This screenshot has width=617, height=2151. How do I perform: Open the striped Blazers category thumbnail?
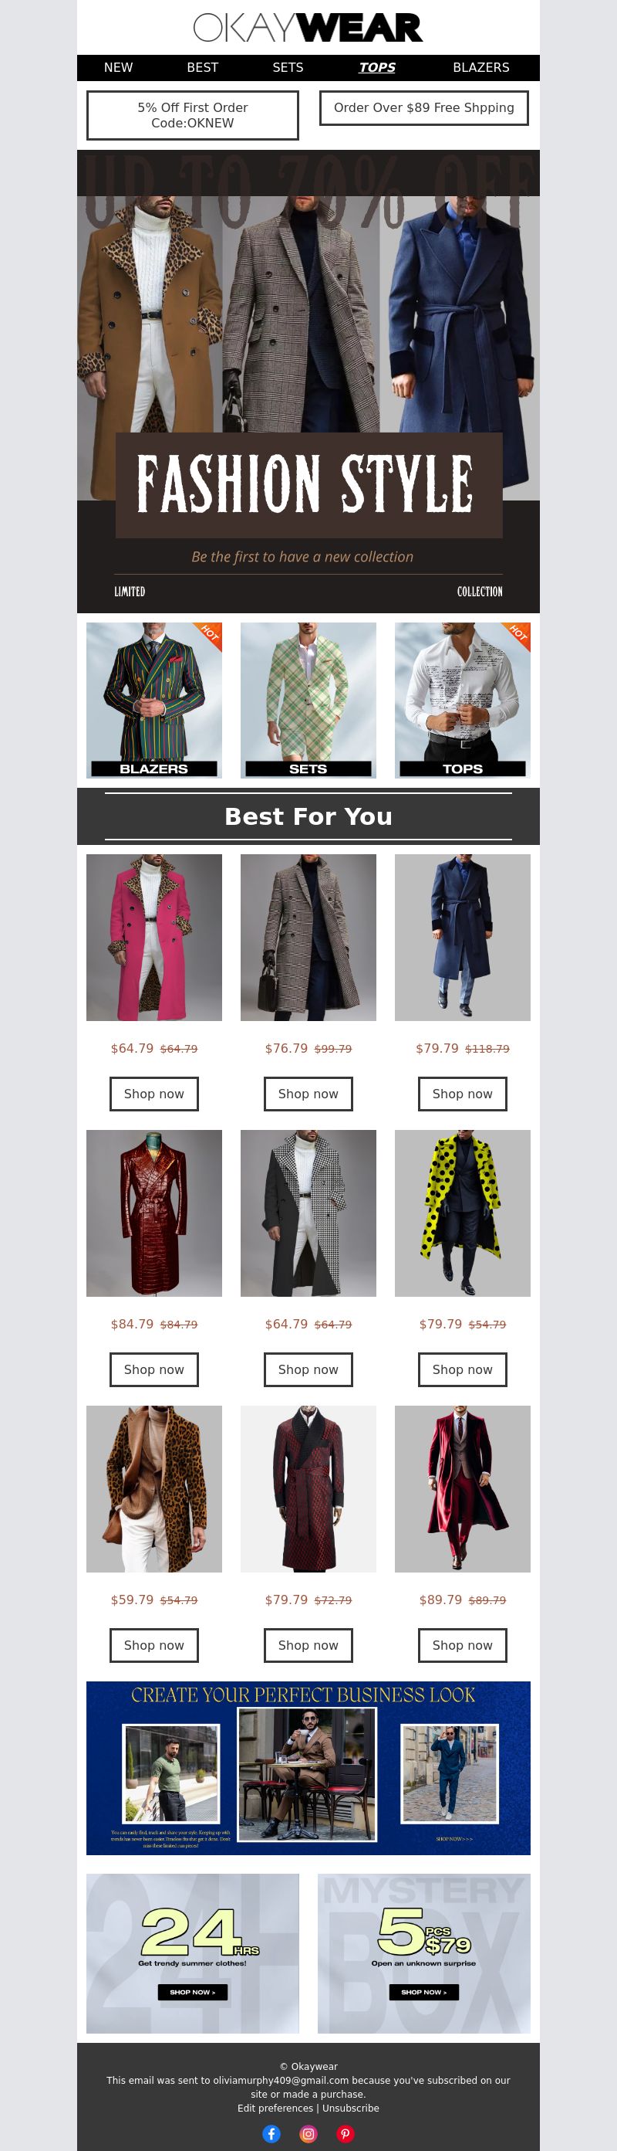coord(154,700)
